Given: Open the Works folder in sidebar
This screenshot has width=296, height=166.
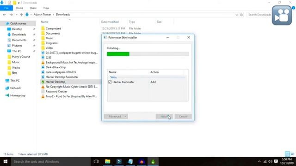Looking at the screenshot, I should click(x=16, y=68).
